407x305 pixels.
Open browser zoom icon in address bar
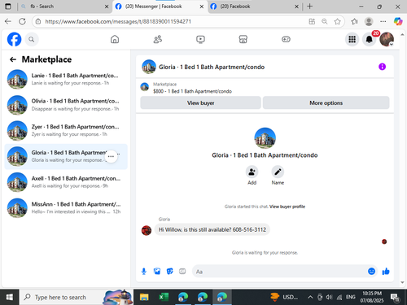(325, 21)
